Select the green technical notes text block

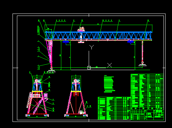[x=109, y=84]
